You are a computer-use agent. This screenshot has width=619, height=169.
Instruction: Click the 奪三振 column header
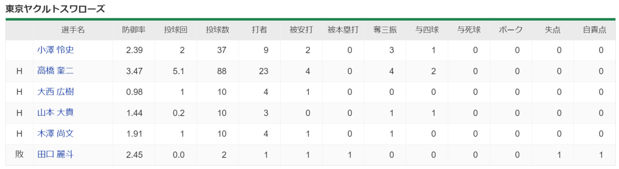click(x=385, y=30)
